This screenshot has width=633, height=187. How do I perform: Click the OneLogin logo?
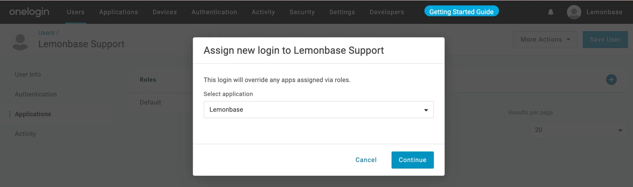[29, 12]
